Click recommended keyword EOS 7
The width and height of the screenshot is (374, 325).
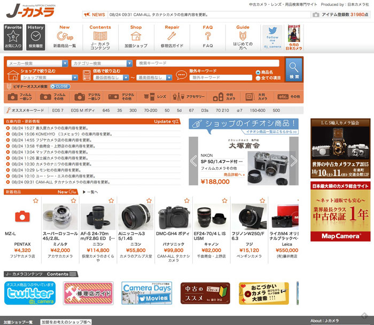[58, 111]
